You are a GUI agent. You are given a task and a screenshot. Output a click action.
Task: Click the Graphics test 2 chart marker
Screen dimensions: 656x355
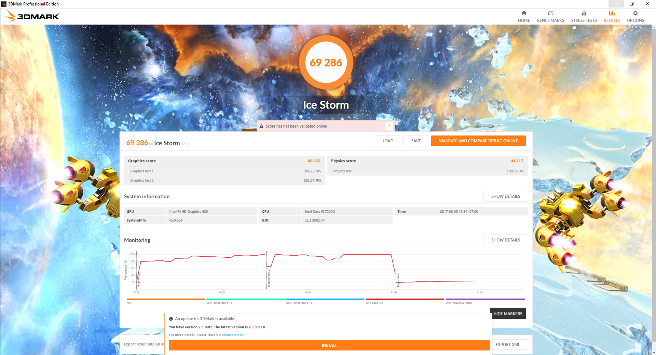[269, 278]
